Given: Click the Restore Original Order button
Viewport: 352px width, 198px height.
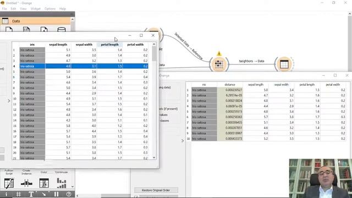Looking at the screenshot, I should click(x=156, y=190).
